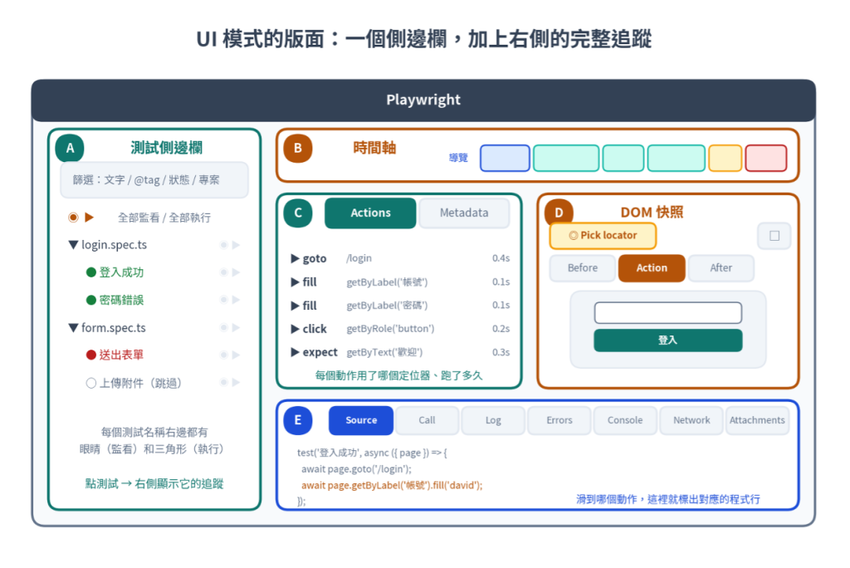Click the blue navigation block in timeline
The height and width of the screenshot is (568, 850).
505,158
